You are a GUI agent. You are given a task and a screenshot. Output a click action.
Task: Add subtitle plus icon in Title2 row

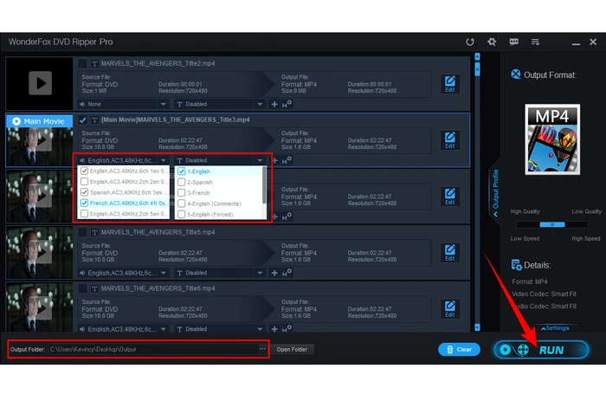pos(274,105)
